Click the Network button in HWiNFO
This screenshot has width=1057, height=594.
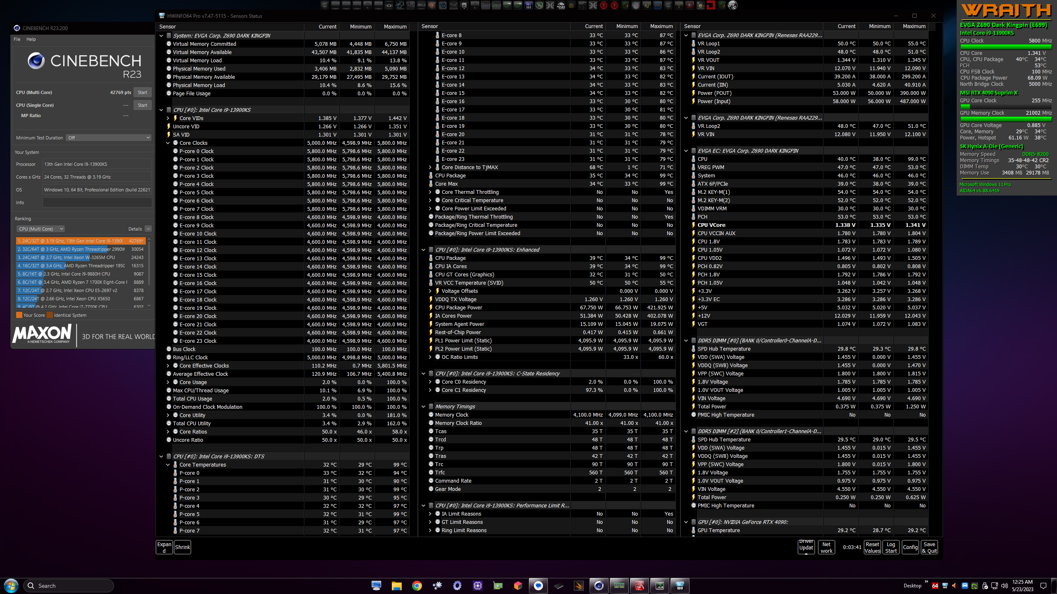tap(827, 547)
